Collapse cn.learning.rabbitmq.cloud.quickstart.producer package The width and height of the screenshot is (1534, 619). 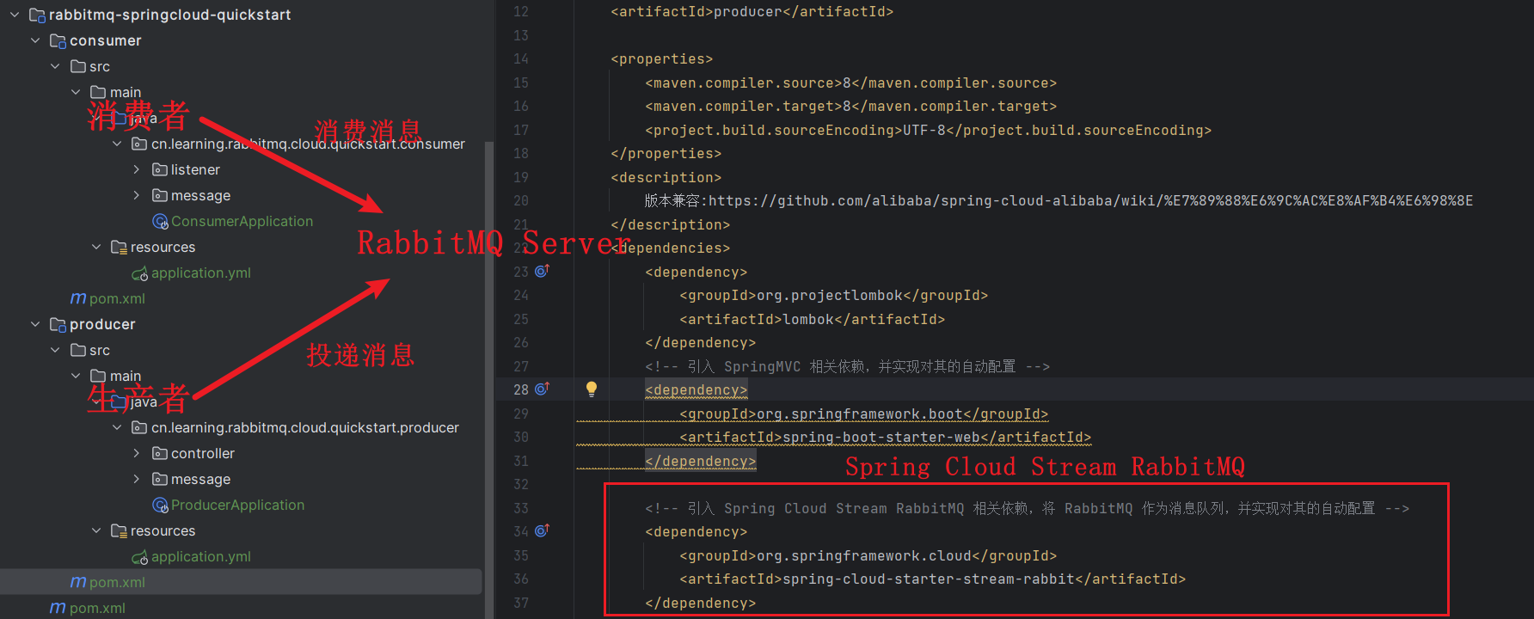(x=117, y=427)
